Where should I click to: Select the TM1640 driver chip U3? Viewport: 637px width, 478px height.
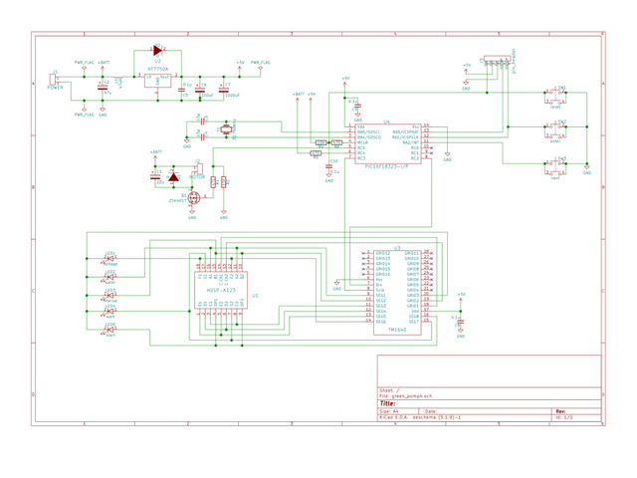(x=397, y=293)
